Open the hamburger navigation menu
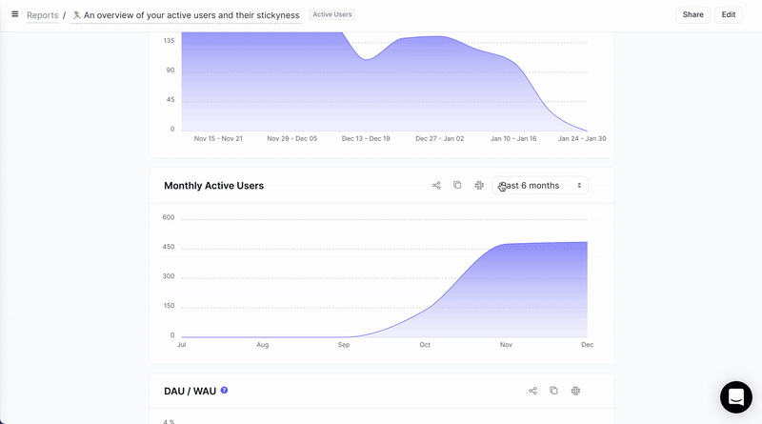The width and height of the screenshot is (762, 424). [14, 14]
